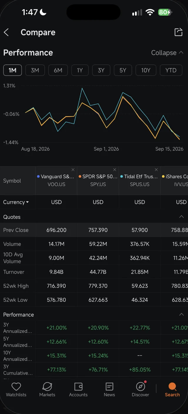
Task: Select the YTD time range
Action: (x=171, y=70)
